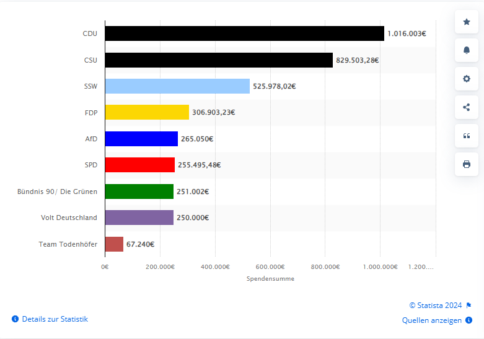The width and height of the screenshot is (484, 339).
Task: Select the black CSU bar
Action: point(219,60)
